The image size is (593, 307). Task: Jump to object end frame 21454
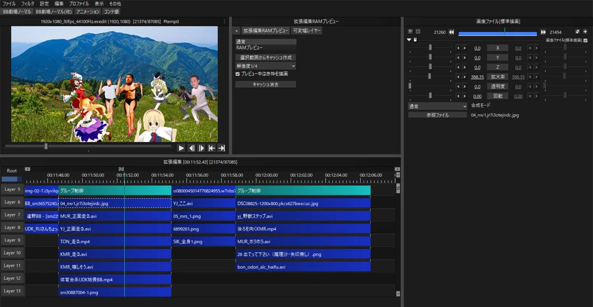pyautogui.click(x=544, y=32)
